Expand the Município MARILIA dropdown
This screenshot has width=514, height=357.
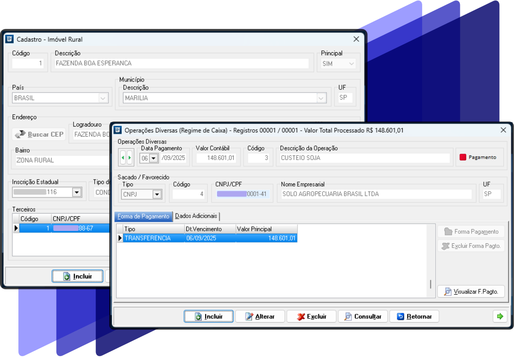pyautogui.click(x=321, y=98)
